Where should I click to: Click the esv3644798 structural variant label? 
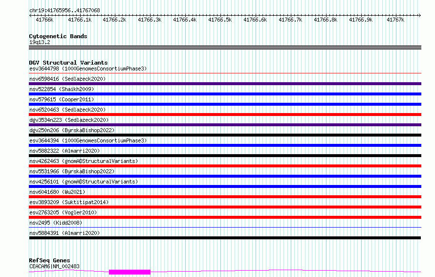[x=88, y=69]
